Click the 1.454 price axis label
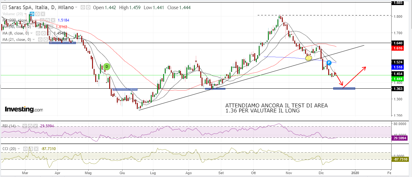 point(398,73)
